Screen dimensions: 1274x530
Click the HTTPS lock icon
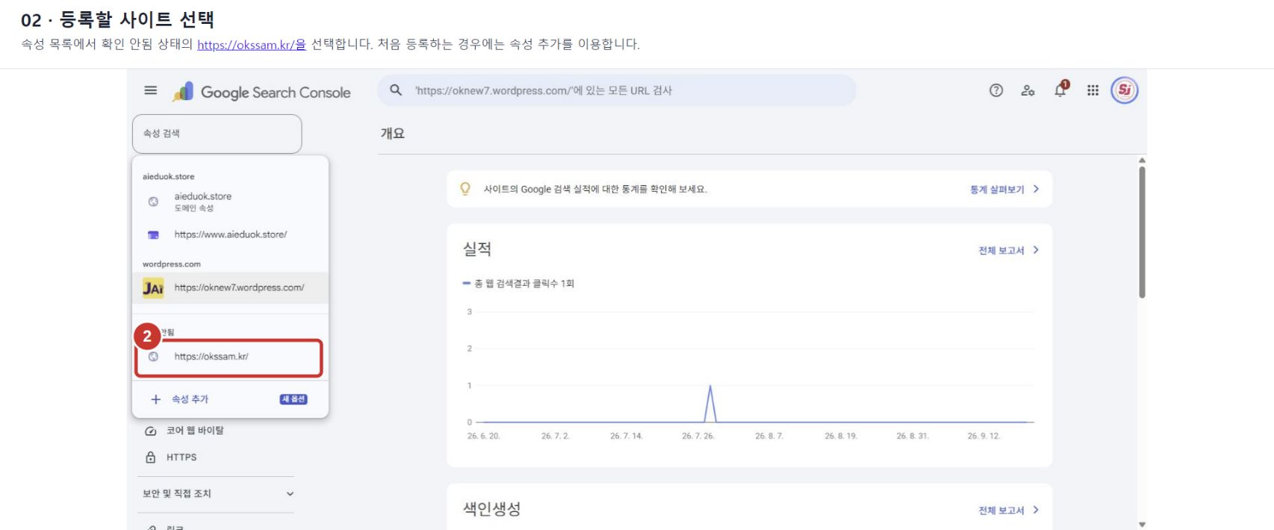coord(150,457)
